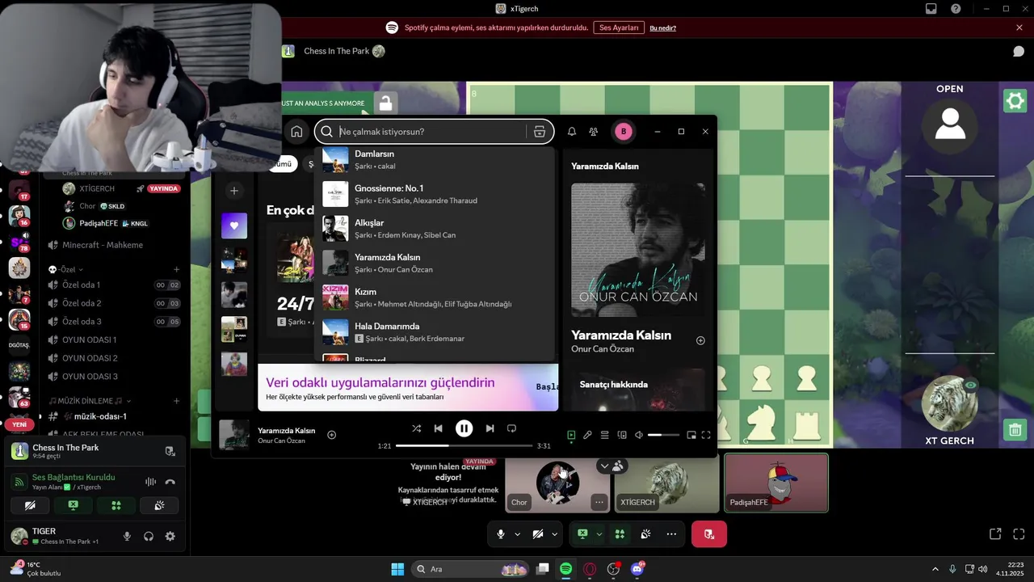This screenshot has width=1034, height=582.
Task: Toggle Spotify now playing view
Action: pos(571,435)
